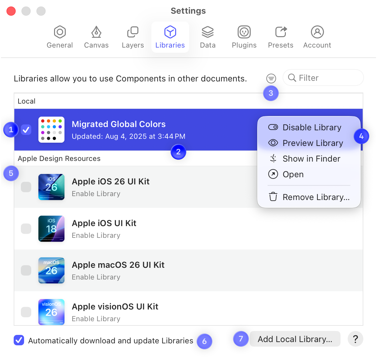The image size is (377, 359).
Task: Select the Apple visionOS UI Kit title
Action: coord(115,307)
